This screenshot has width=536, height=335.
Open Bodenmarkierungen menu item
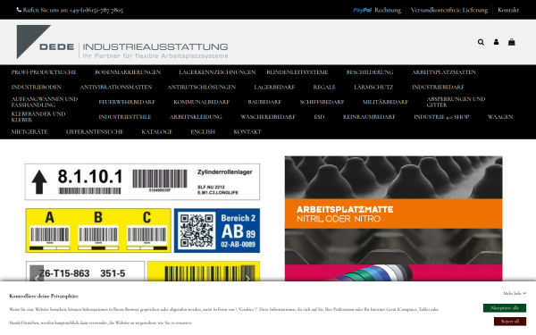[128, 72]
